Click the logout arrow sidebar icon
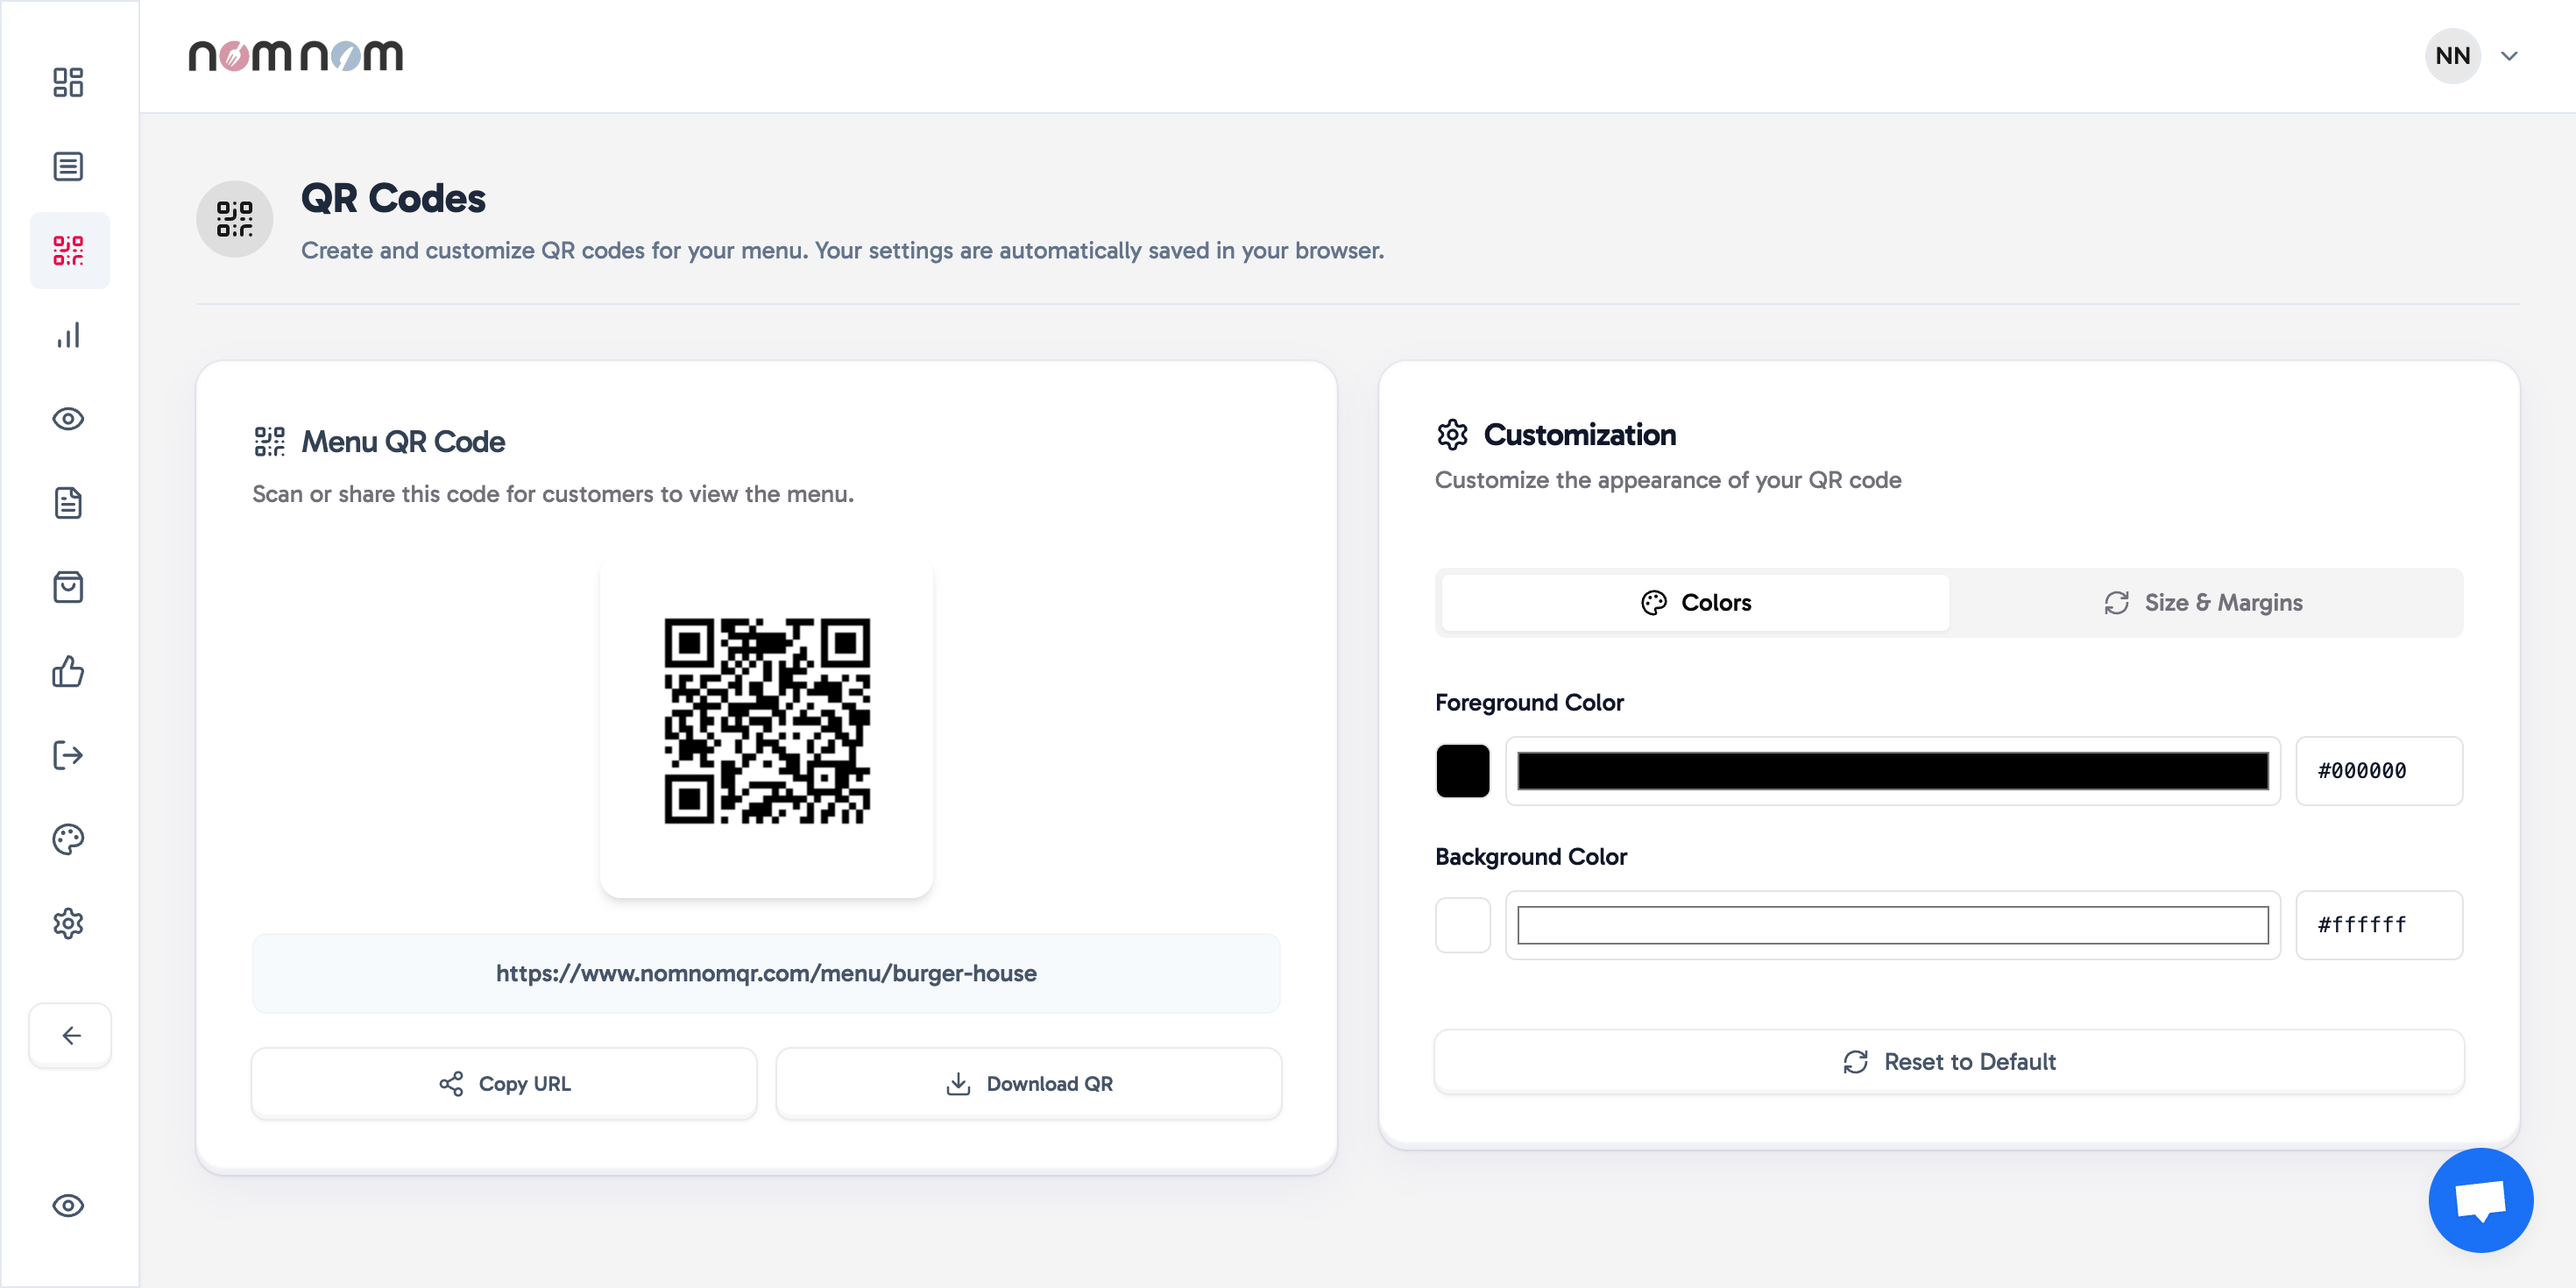Viewport: 2576px width, 1288px height. 68,755
